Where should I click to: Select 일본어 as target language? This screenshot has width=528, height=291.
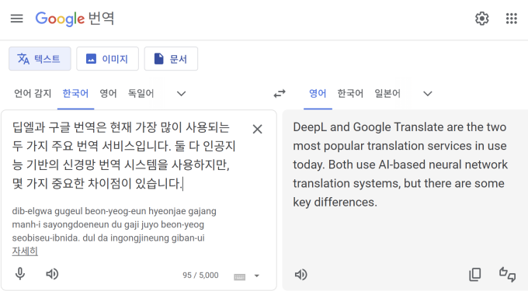(x=387, y=93)
